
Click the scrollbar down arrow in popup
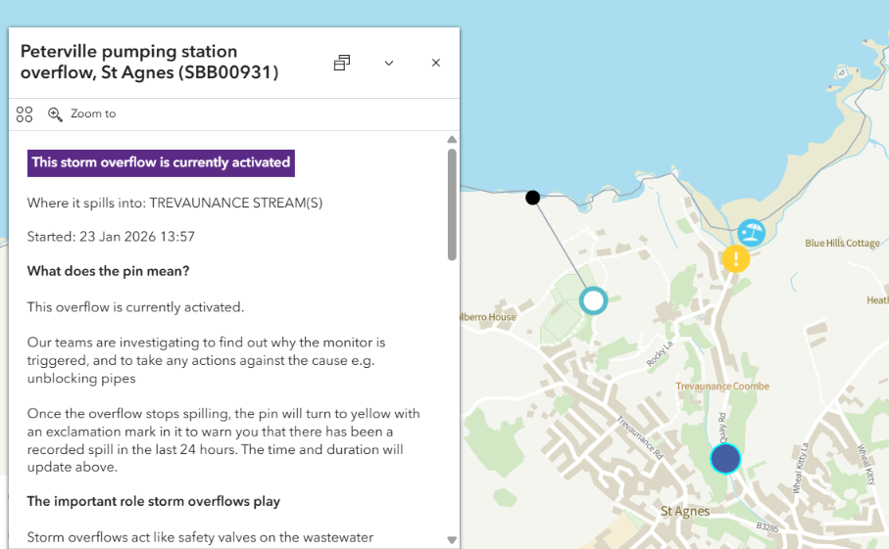point(452,539)
